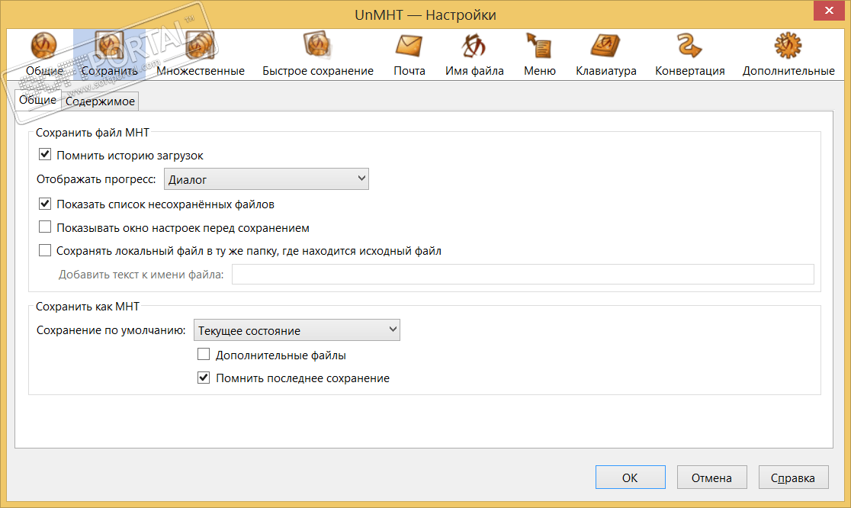The image size is (851, 508).
Task: Switch to the Общие sub-tab
Action: [38, 100]
